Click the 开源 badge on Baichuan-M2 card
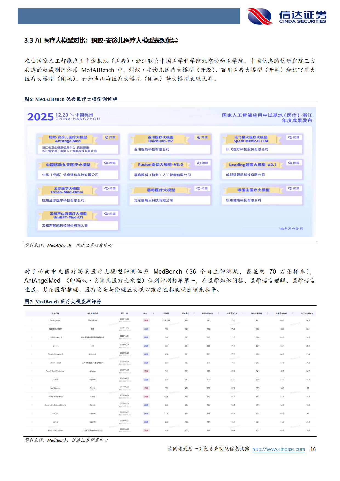Viewport: 340px width, 481px height. 202,137
